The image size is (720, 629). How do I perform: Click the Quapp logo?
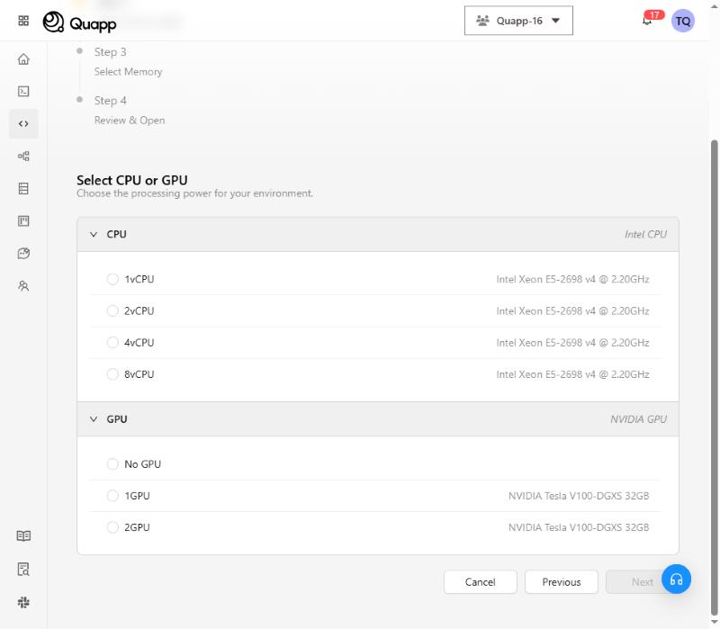point(79,22)
